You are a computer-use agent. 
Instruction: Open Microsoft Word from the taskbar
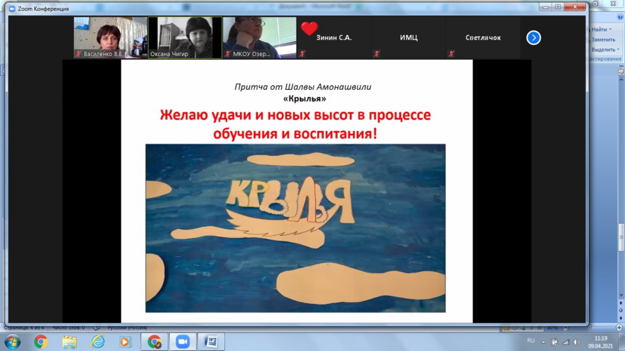point(211,342)
